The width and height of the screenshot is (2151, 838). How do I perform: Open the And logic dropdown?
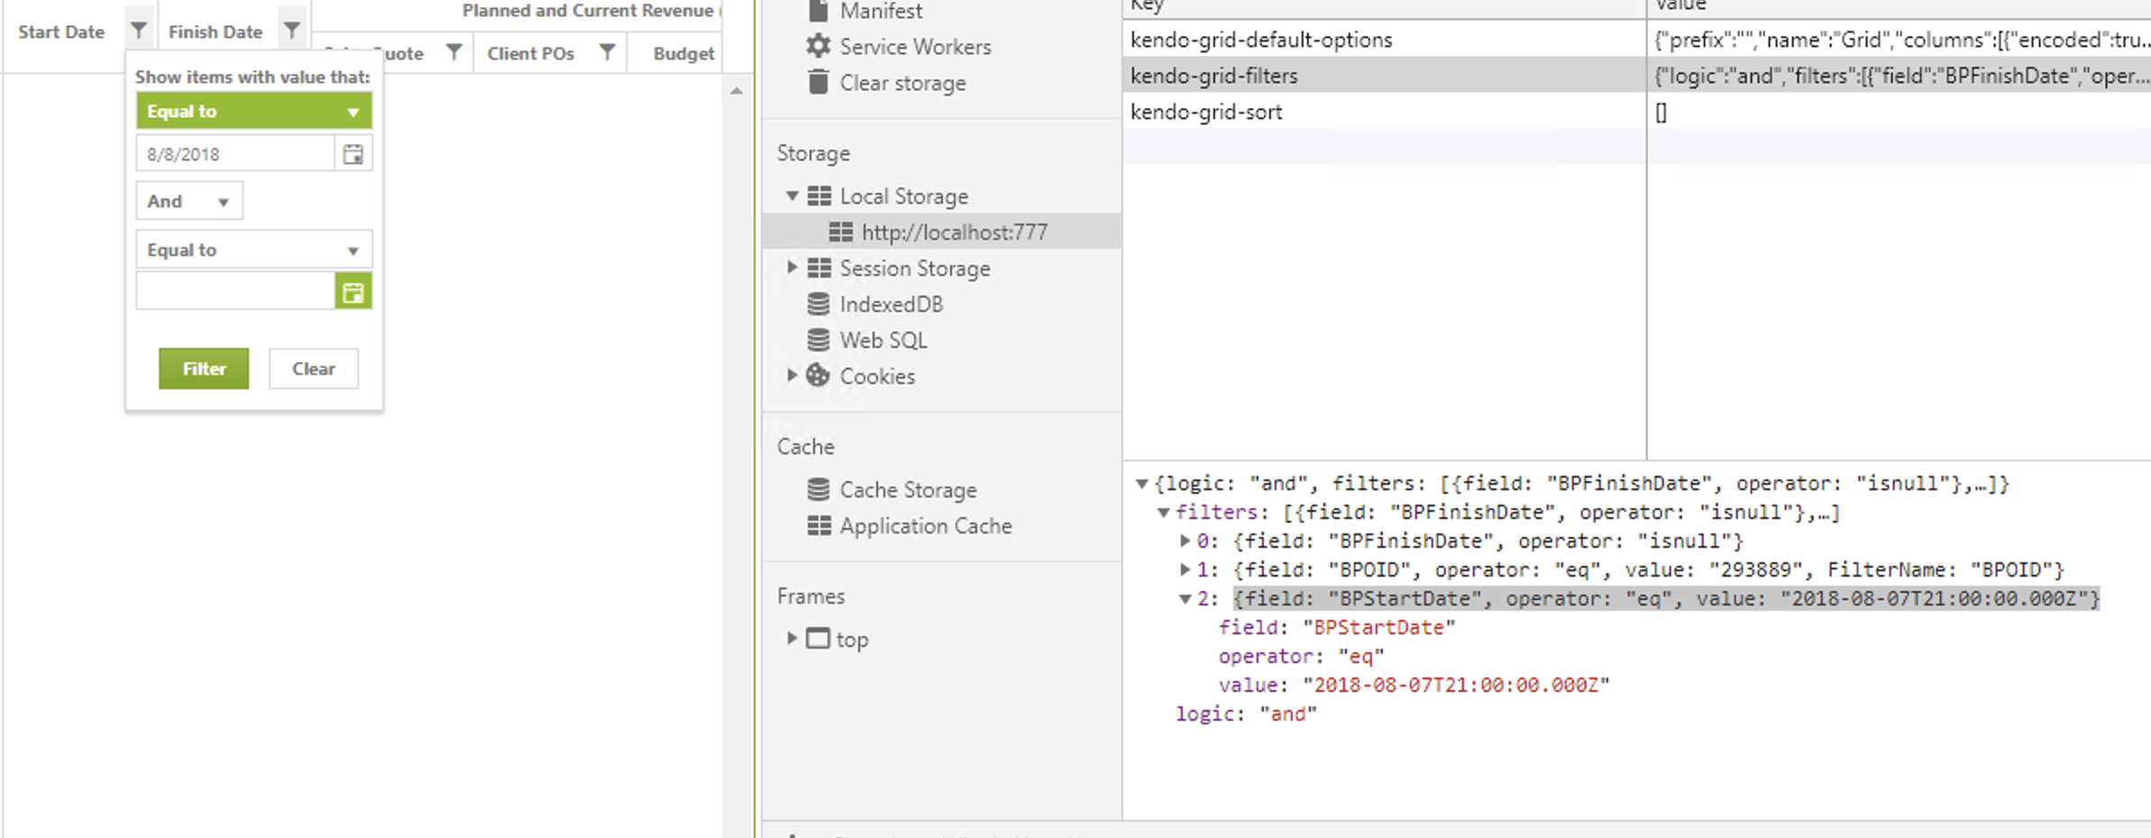tap(188, 201)
